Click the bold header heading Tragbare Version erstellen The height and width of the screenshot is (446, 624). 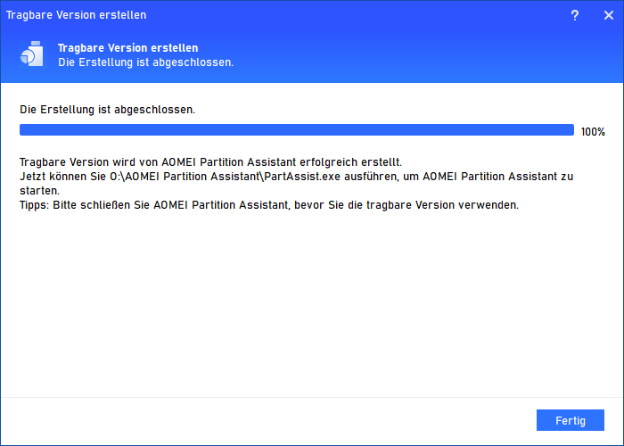(x=127, y=47)
